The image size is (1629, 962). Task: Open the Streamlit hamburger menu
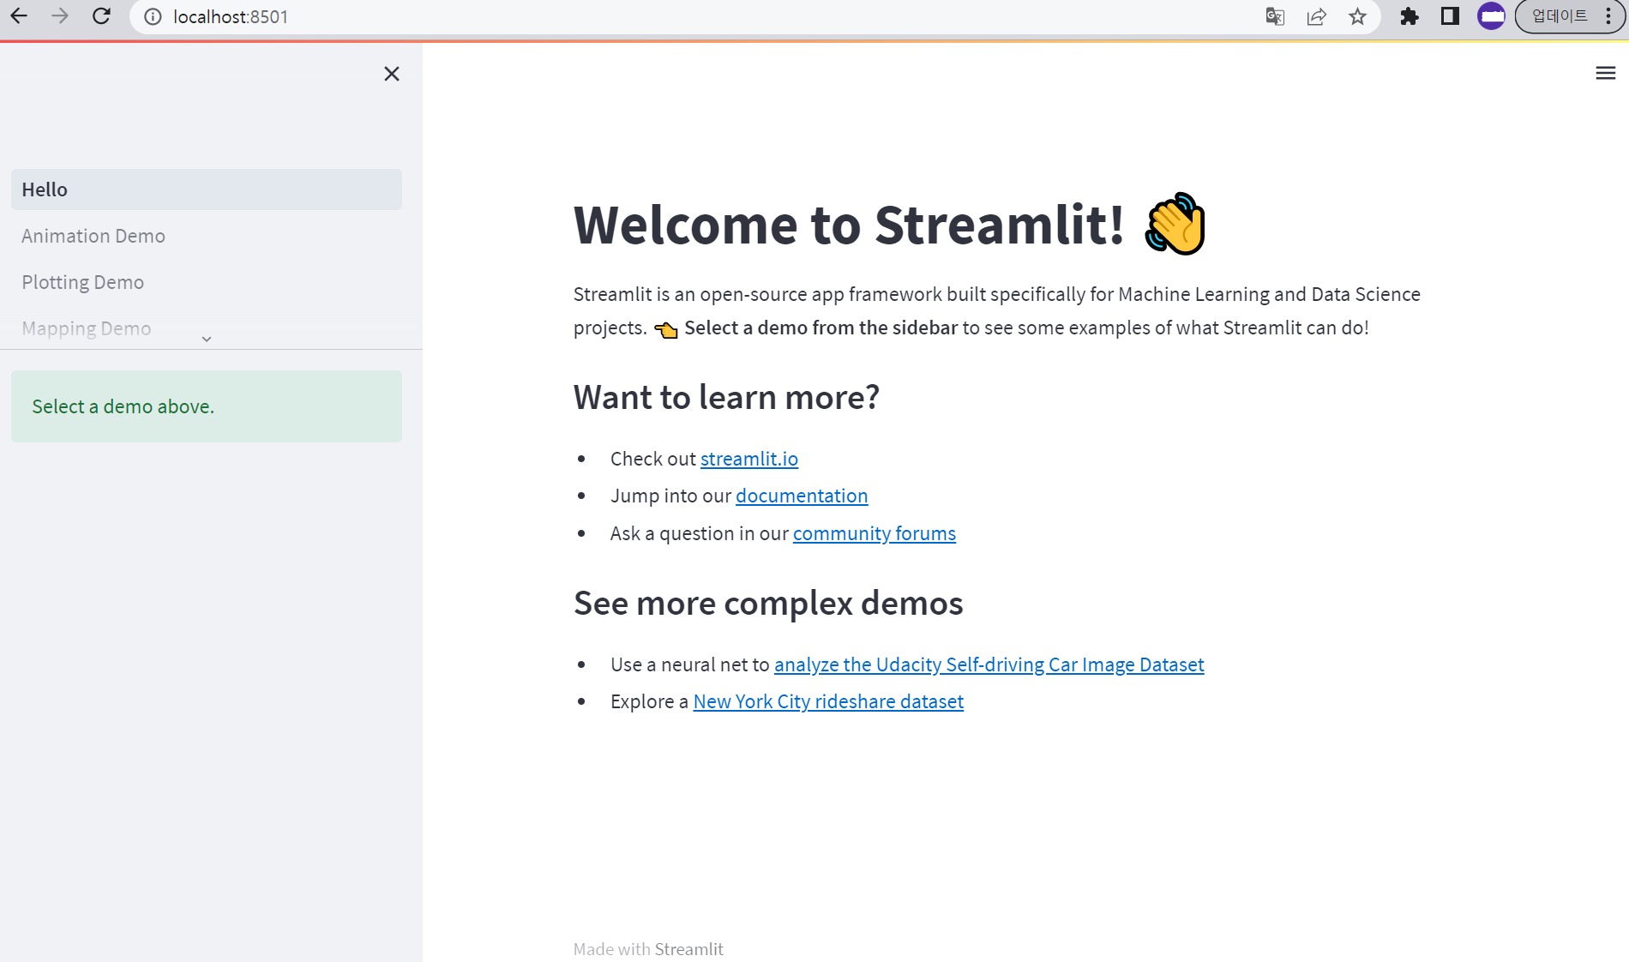coord(1606,74)
